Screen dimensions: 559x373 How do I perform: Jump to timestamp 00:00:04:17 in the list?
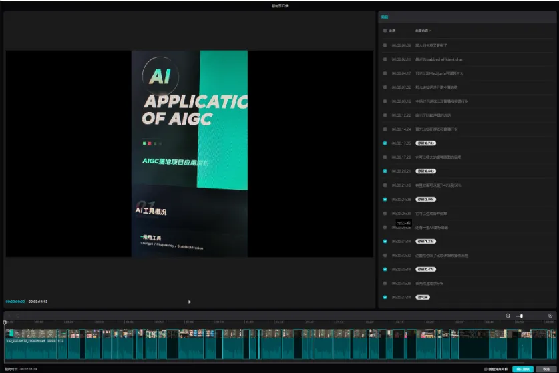tap(401, 73)
